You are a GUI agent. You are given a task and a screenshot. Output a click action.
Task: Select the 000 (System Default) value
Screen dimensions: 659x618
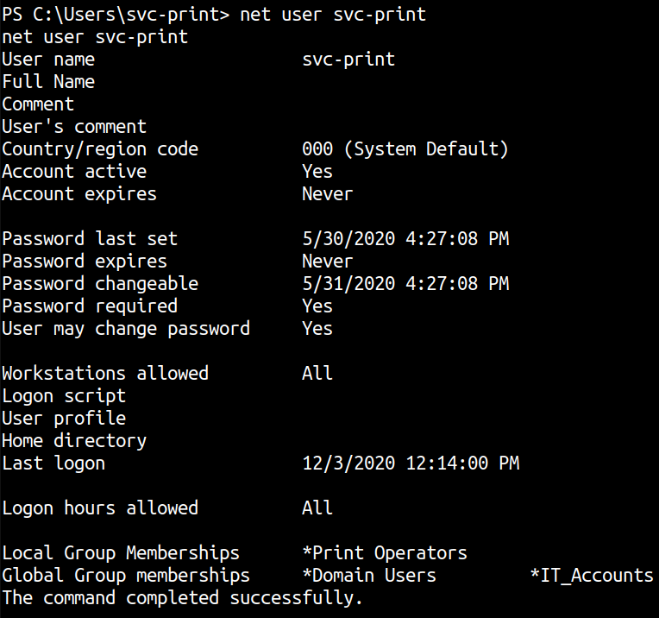pos(405,149)
